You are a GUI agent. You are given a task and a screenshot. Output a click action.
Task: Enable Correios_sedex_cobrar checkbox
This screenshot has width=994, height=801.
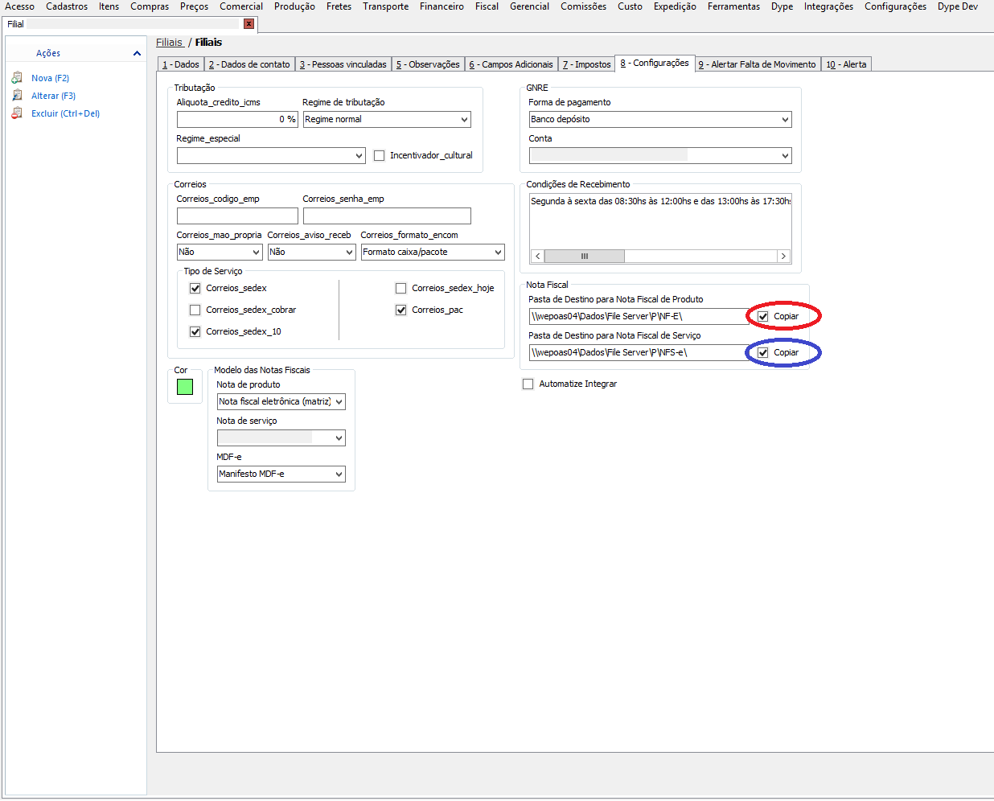(x=195, y=310)
